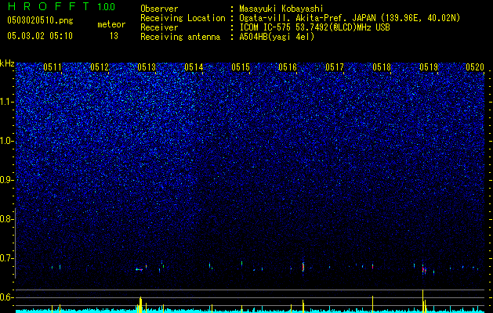Viewport: 493px width, 313px height.
Task: Click the Receiving antenna label
Action: click(x=180, y=37)
